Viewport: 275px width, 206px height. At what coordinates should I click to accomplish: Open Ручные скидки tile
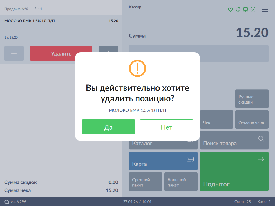pos(252,99)
